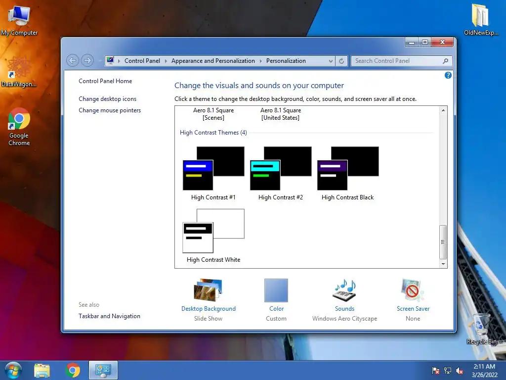Screen dimensions: 506x380
Task: Open the Sounds keyboard icon
Action: pyautogui.click(x=344, y=290)
